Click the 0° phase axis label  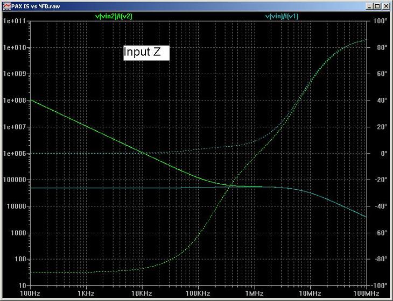point(384,153)
